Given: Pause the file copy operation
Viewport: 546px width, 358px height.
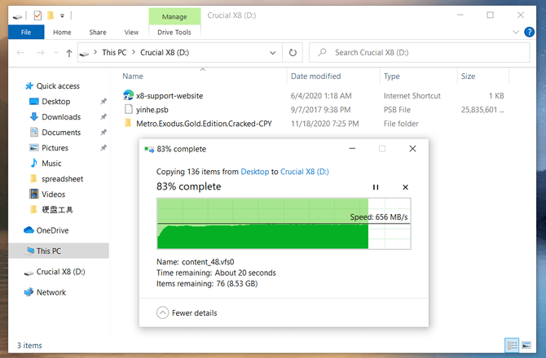Looking at the screenshot, I should pyautogui.click(x=376, y=187).
